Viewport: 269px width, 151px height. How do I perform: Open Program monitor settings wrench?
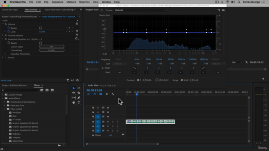coord(246,62)
